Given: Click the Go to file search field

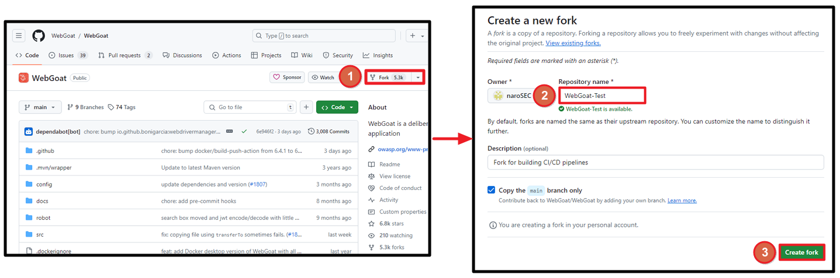Looking at the screenshot, I should tap(250, 107).
